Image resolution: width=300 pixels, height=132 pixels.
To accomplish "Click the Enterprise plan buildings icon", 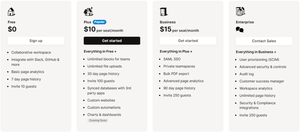I will pos(240,12).
